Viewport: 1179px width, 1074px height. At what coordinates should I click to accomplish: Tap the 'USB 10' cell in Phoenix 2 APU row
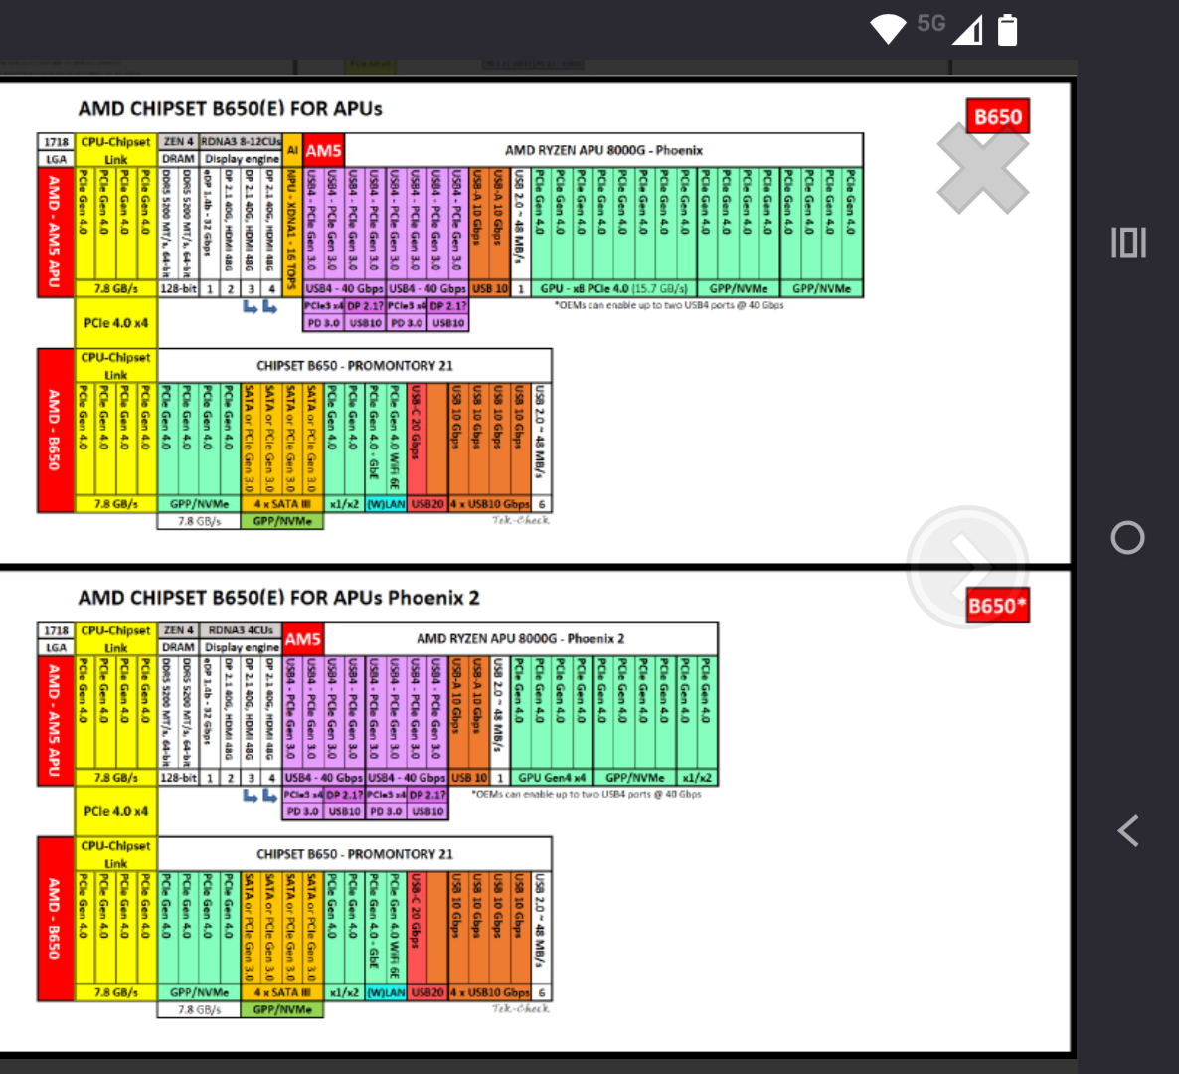(469, 778)
